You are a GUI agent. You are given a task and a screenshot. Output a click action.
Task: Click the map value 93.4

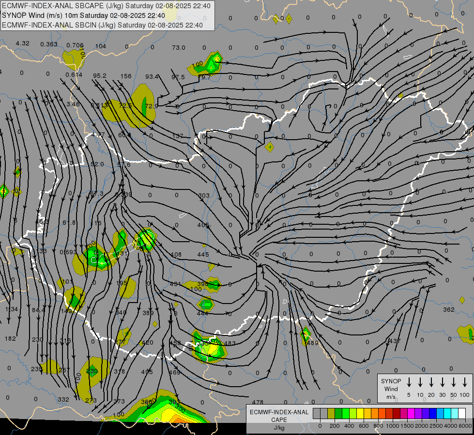(x=152, y=77)
